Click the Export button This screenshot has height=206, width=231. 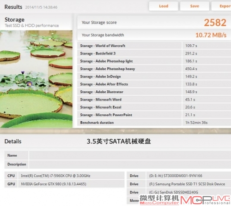tap(221, 6)
